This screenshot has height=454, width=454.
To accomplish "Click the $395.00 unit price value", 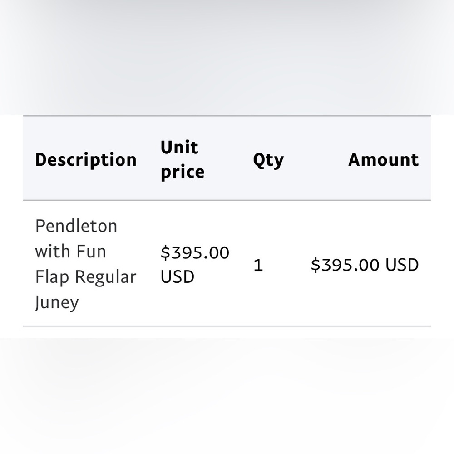I will [195, 252].
